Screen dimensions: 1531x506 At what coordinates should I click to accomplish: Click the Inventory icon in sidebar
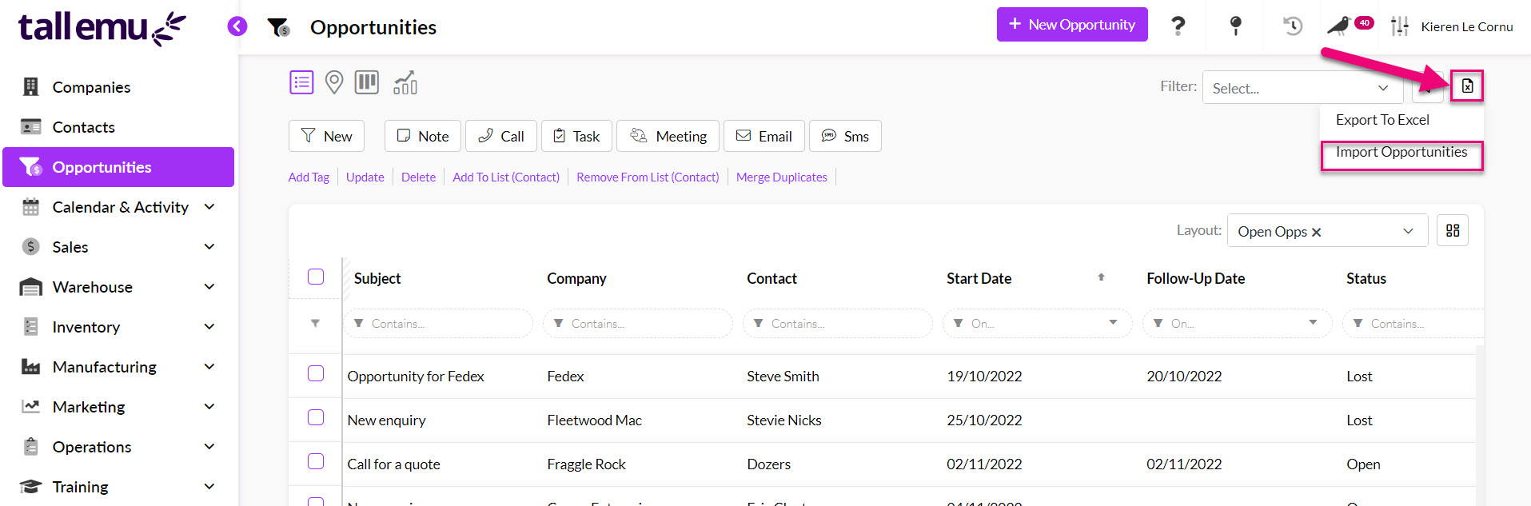coord(31,326)
